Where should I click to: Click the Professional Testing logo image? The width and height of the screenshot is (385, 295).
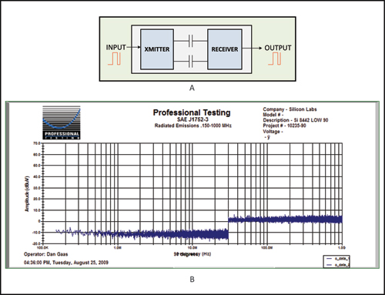click(x=62, y=122)
